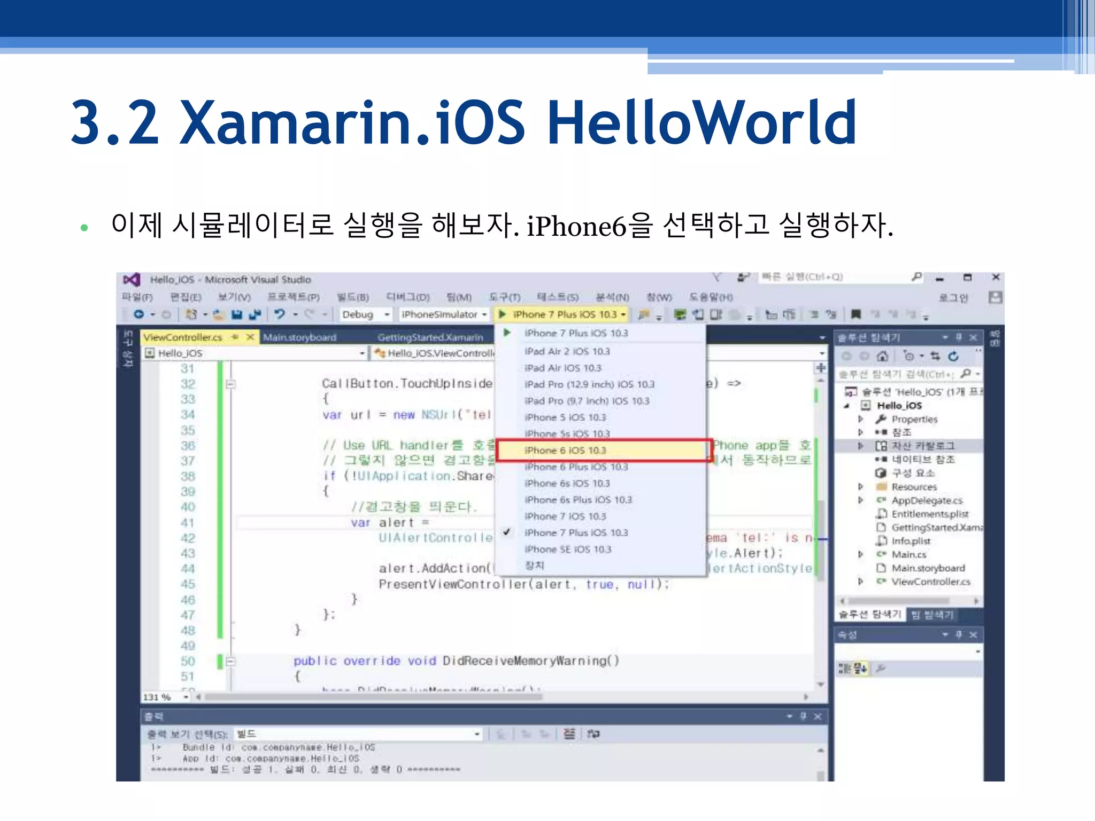The width and height of the screenshot is (1095, 821).
Task: Close the Output panel
Action: 818,716
